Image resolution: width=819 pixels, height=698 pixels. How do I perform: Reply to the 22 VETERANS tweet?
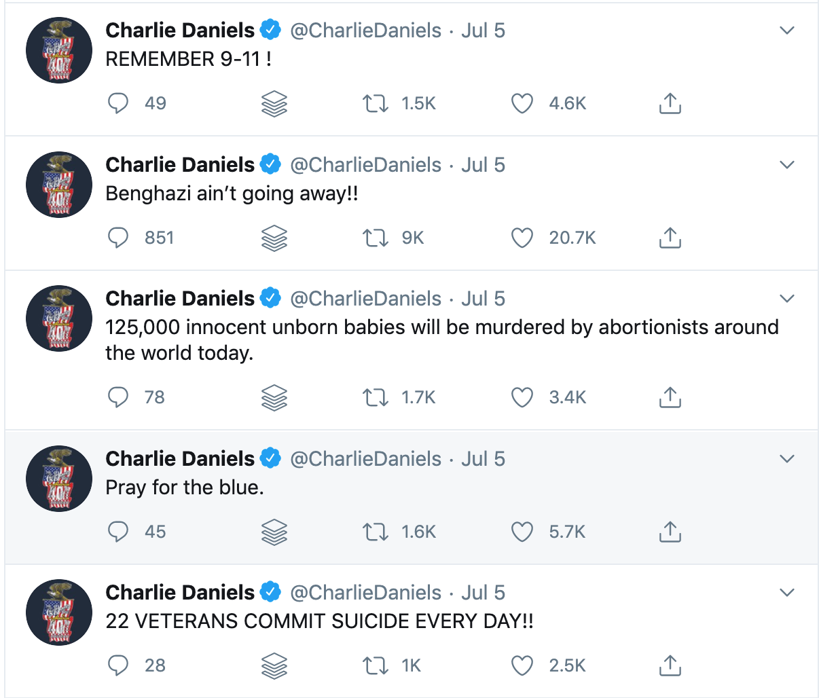(118, 665)
